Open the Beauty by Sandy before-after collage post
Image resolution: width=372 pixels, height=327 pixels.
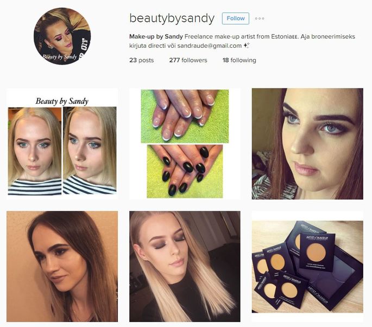click(62, 144)
